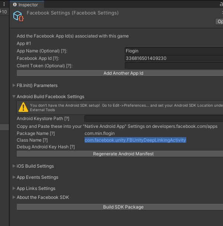The height and width of the screenshot is (226, 223).
Task: Switch to the Inspector tab
Action: coord(27,4)
